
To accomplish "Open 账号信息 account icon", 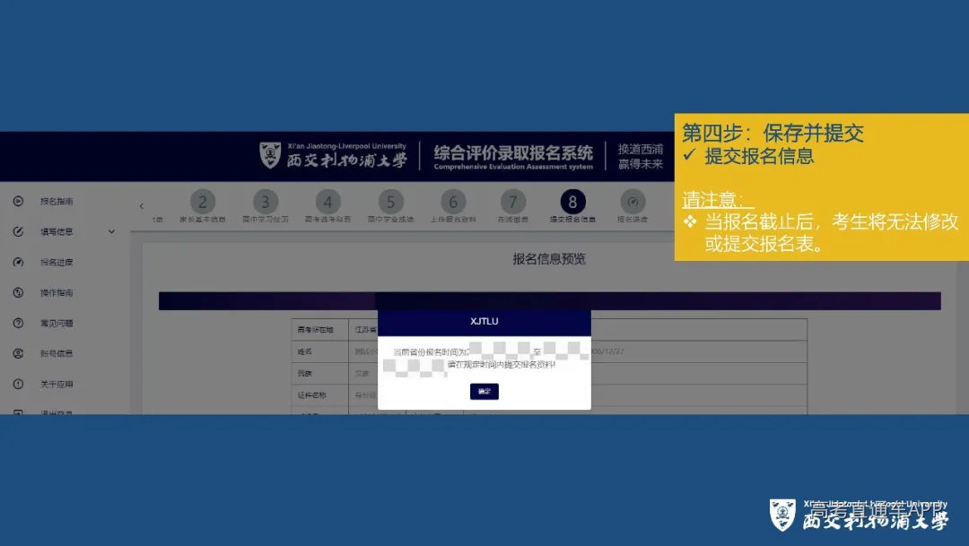I will 18,353.
